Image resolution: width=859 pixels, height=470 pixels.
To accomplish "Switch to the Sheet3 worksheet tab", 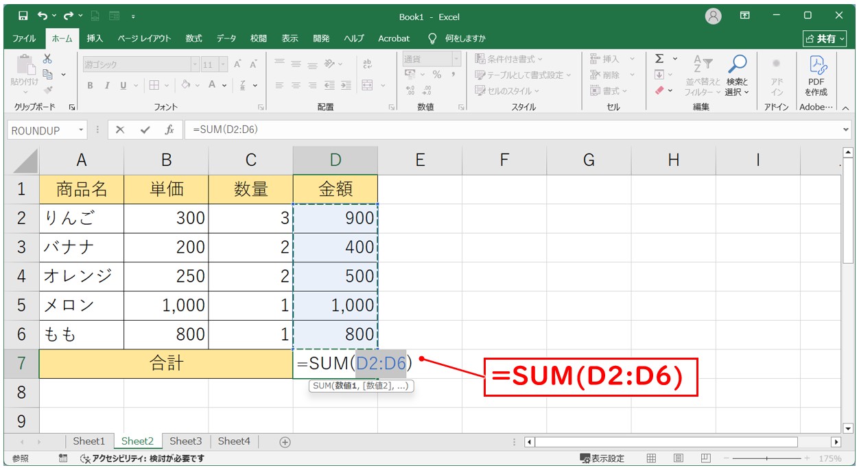I will point(185,442).
